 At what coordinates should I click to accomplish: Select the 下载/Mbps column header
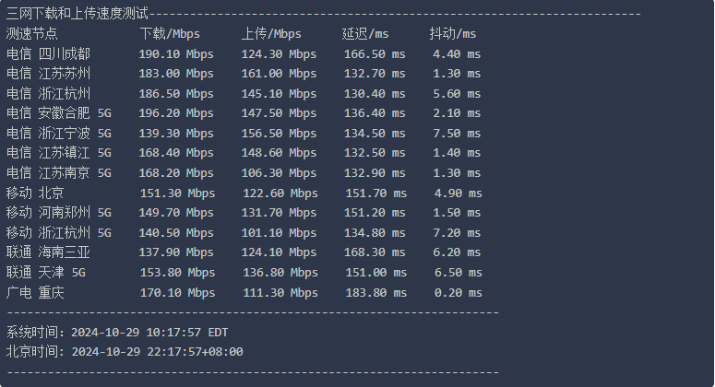pyautogui.click(x=170, y=34)
